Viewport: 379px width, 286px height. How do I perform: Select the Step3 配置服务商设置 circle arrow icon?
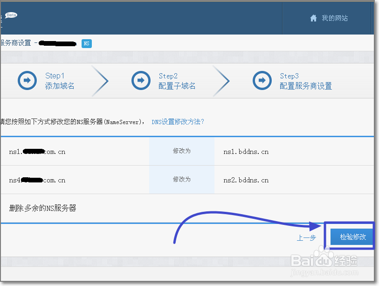pyautogui.click(x=262, y=80)
